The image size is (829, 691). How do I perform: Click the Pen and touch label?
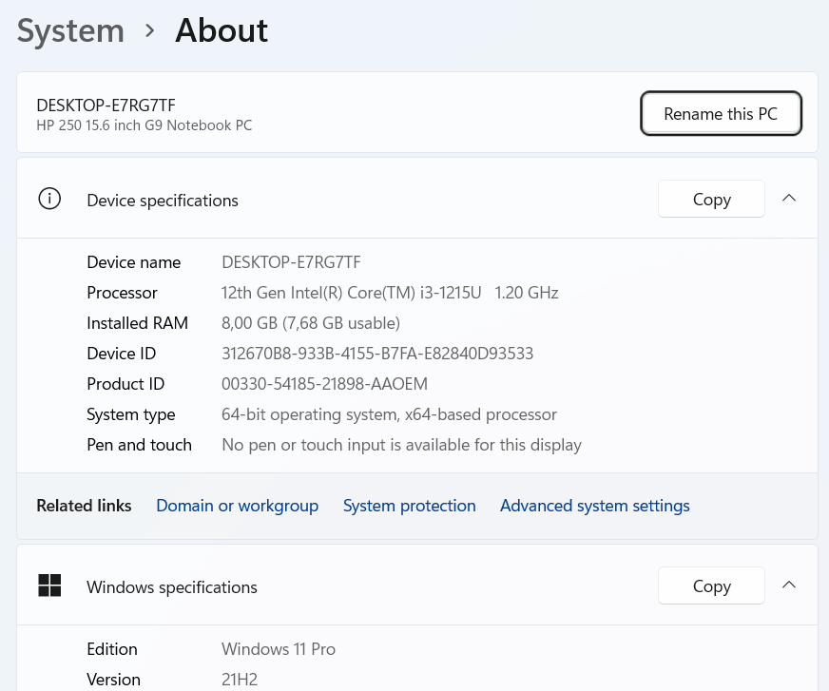click(x=139, y=445)
